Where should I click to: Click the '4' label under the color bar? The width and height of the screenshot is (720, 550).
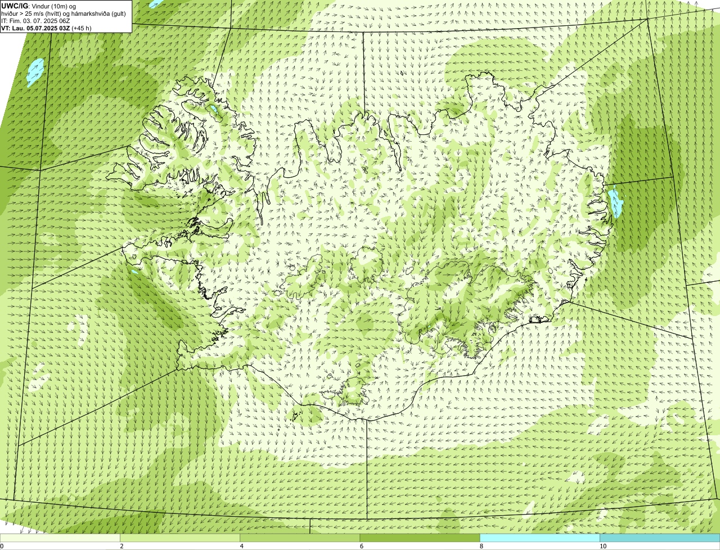(241, 546)
